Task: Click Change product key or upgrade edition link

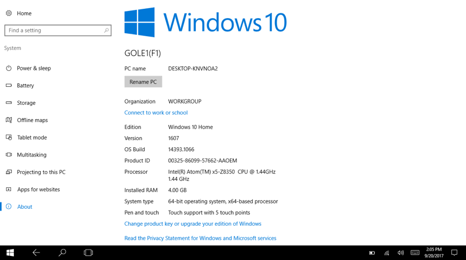Action: coord(192,224)
